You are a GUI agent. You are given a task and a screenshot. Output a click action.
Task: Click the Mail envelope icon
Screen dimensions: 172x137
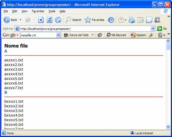pyautogui.click(x=121, y=20)
